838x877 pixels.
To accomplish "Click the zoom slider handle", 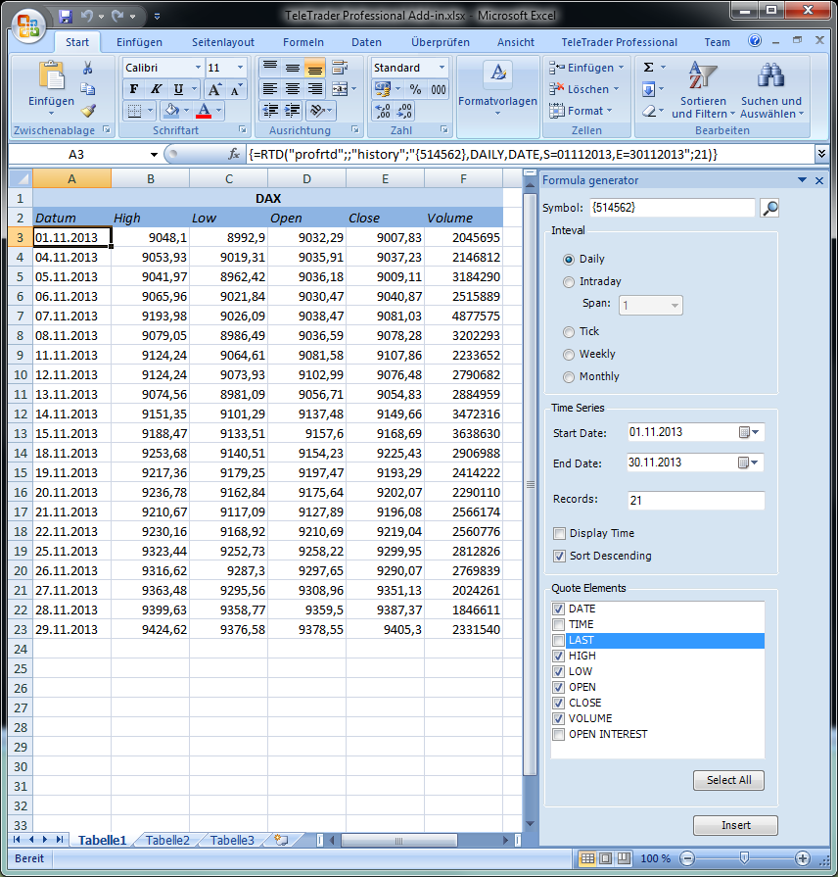I will coord(744,858).
